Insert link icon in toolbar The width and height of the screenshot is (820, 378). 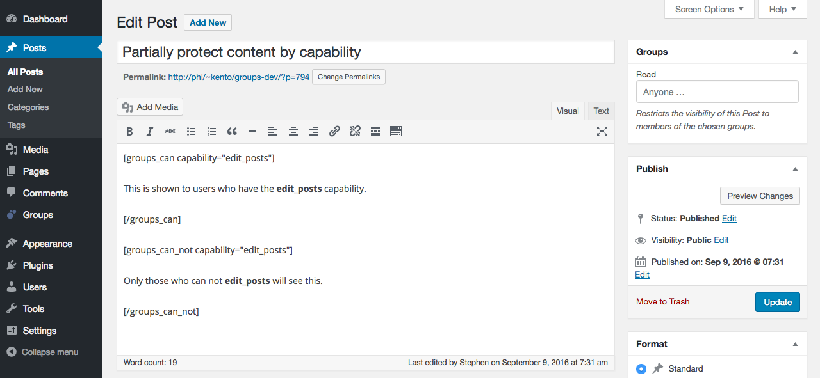[334, 131]
